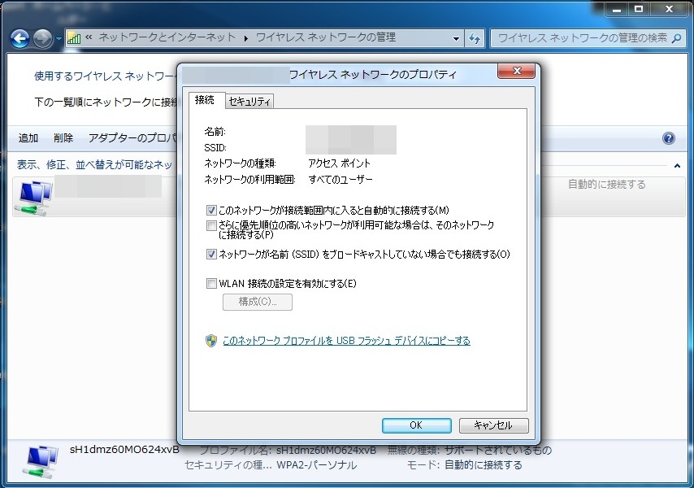Close the wireless properties dialog with X

516,72
